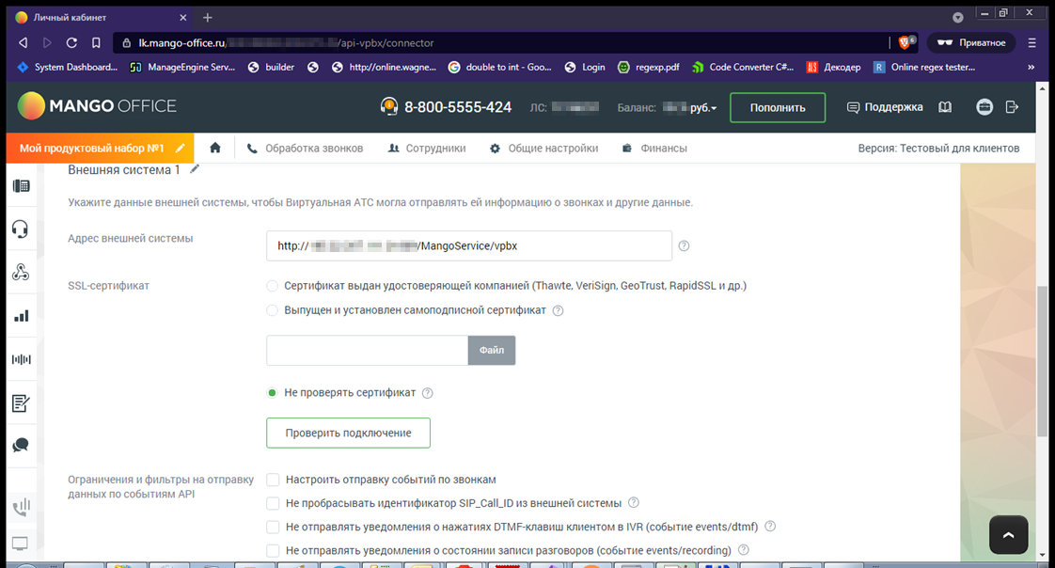Click the webhook integrations sidebar icon
1055x568 pixels.
tap(20, 273)
